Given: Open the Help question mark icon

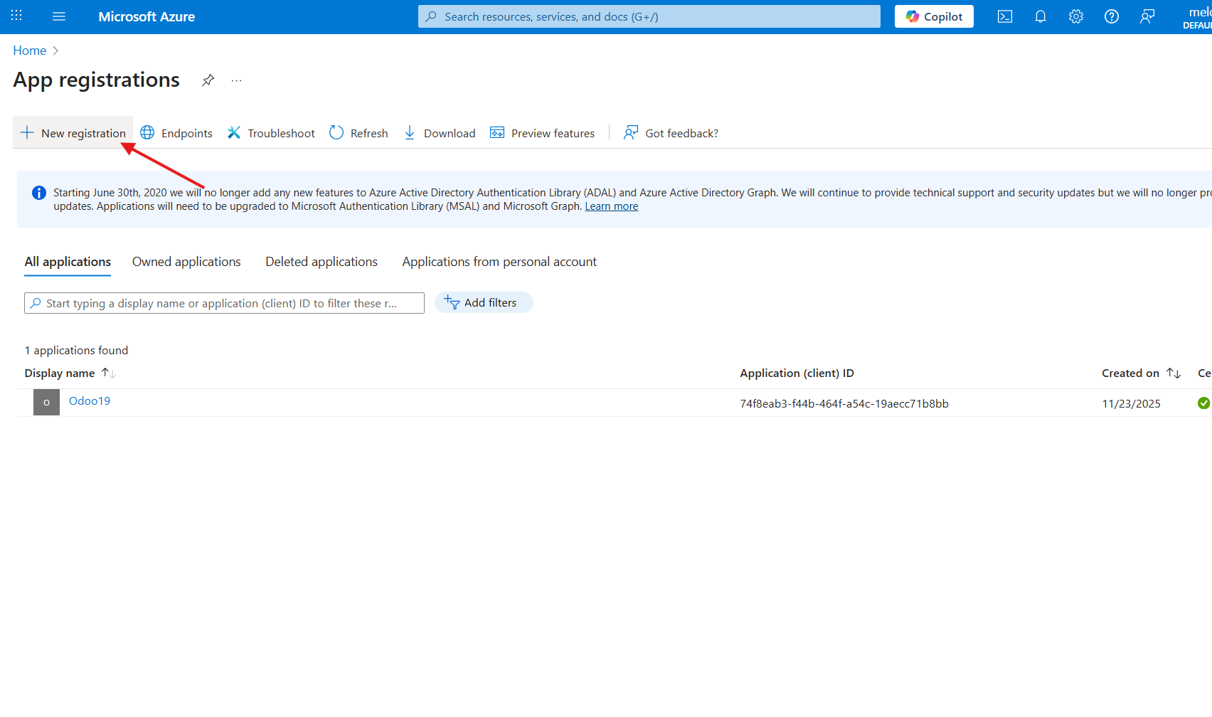Looking at the screenshot, I should tap(1111, 16).
